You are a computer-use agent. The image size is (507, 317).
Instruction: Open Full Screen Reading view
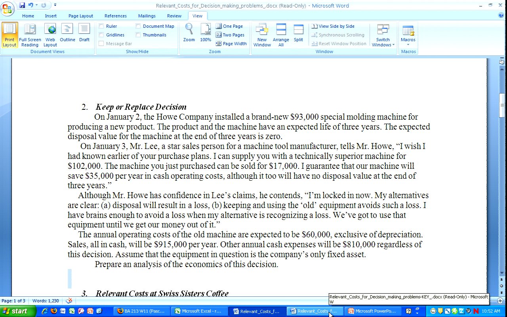pyautogui.click(x=30, y=35)
